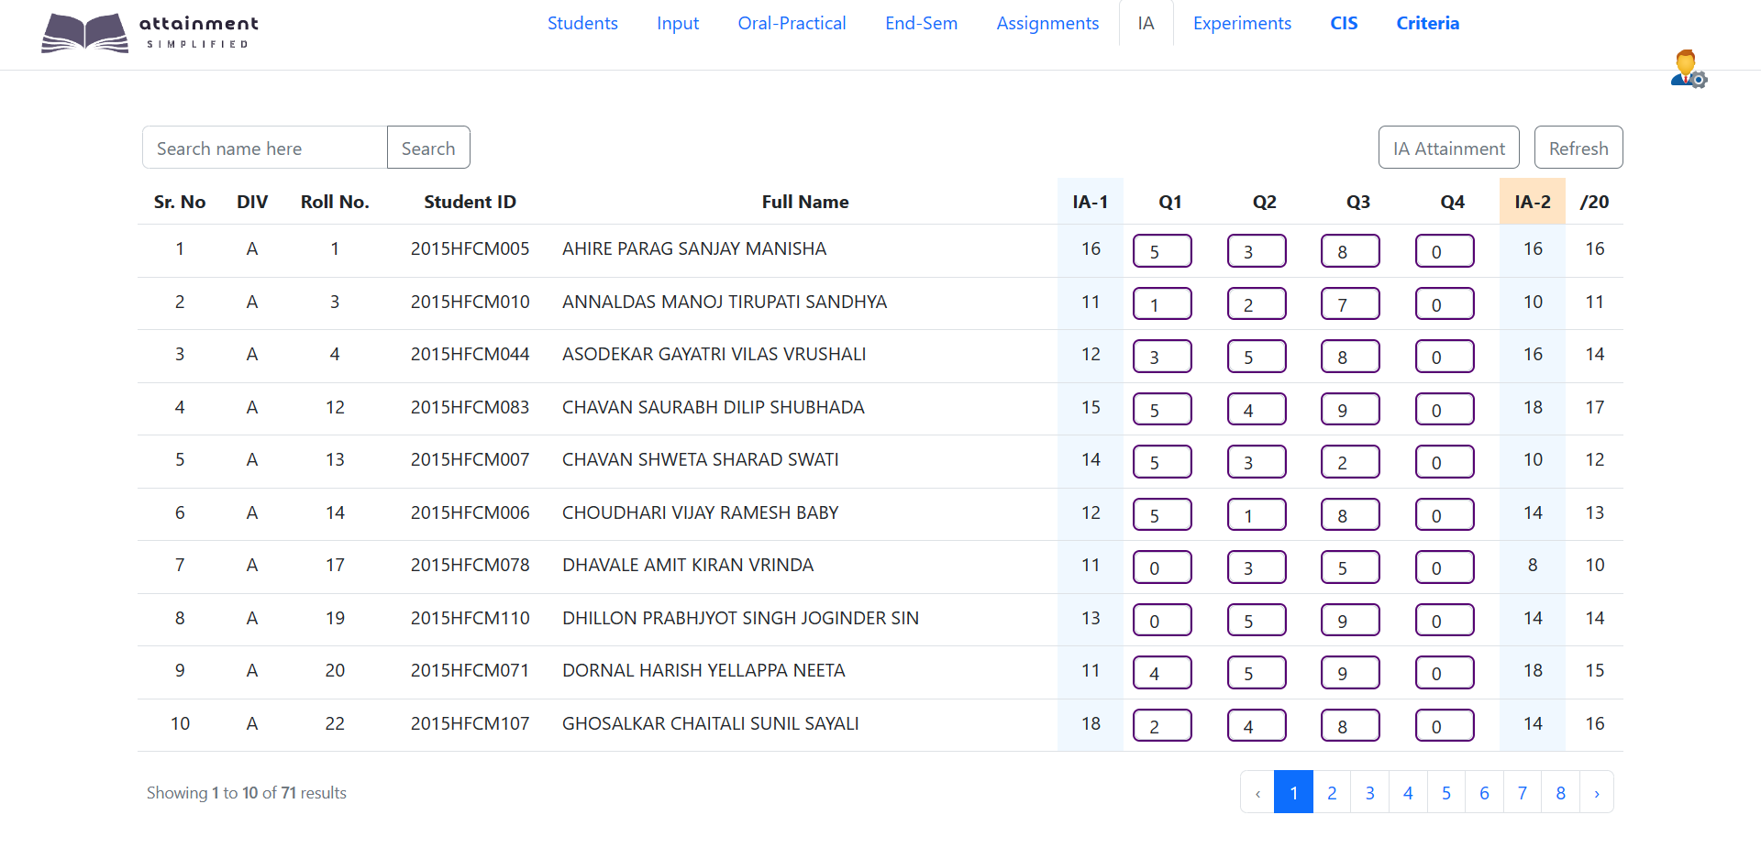Jump to the last page 8
This screenshot has height=848, width=1761.
[1560, 791]
